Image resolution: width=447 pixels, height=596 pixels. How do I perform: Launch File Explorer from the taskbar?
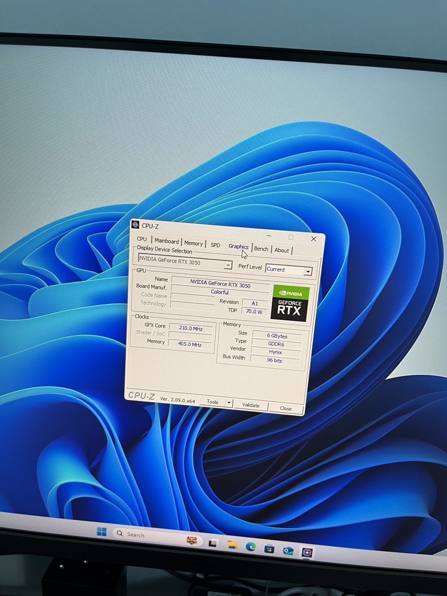tap(232, 545)
